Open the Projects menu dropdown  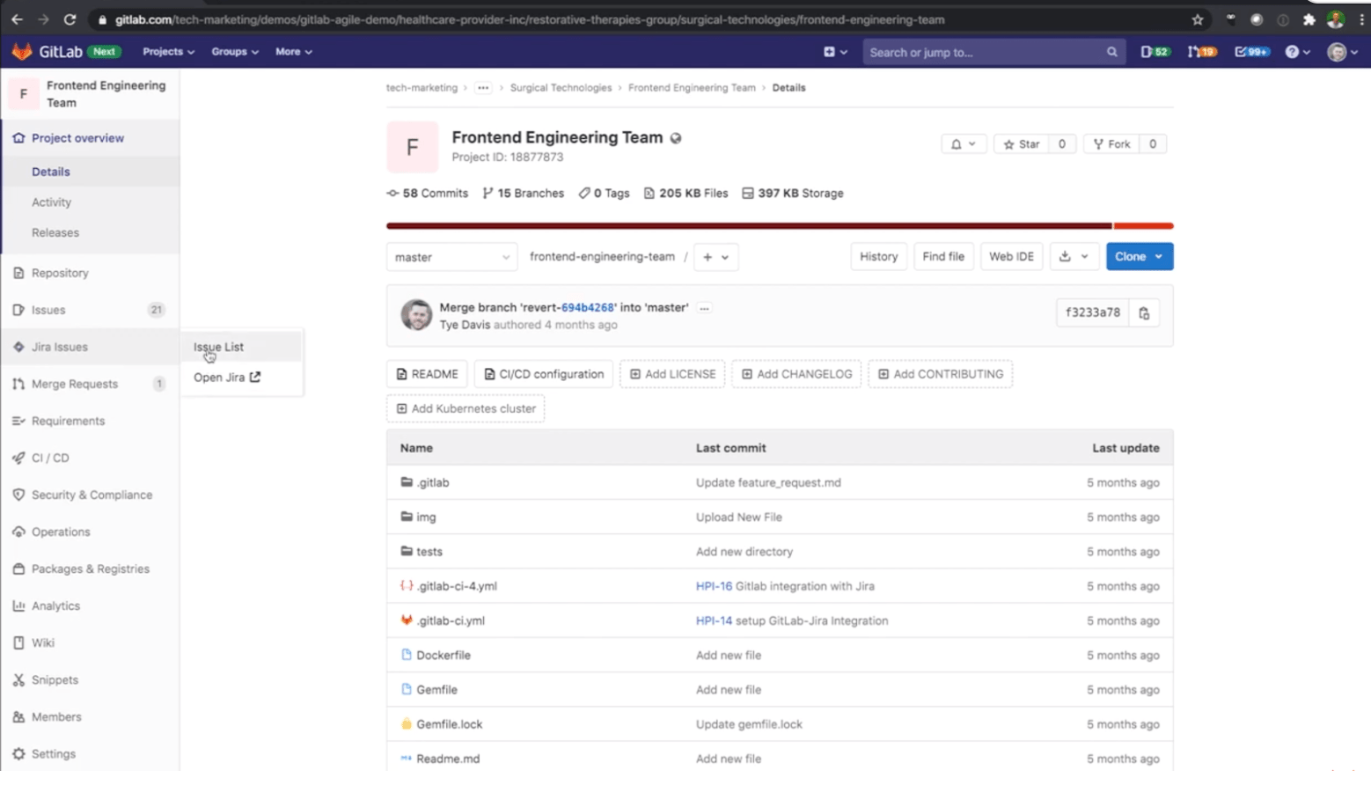[168, 52]
